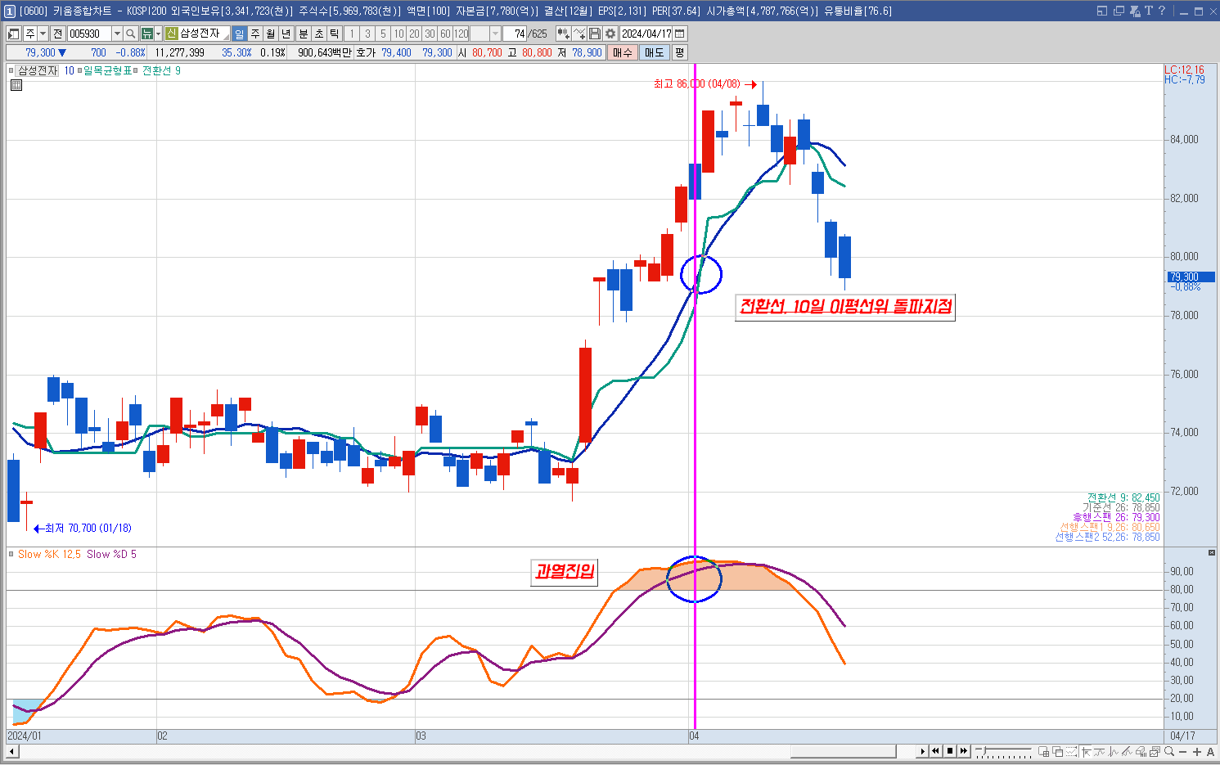This screenshot has width=1220, height=765.
Task: Expand the indicator panel corner toggle
Action: 1212,553
